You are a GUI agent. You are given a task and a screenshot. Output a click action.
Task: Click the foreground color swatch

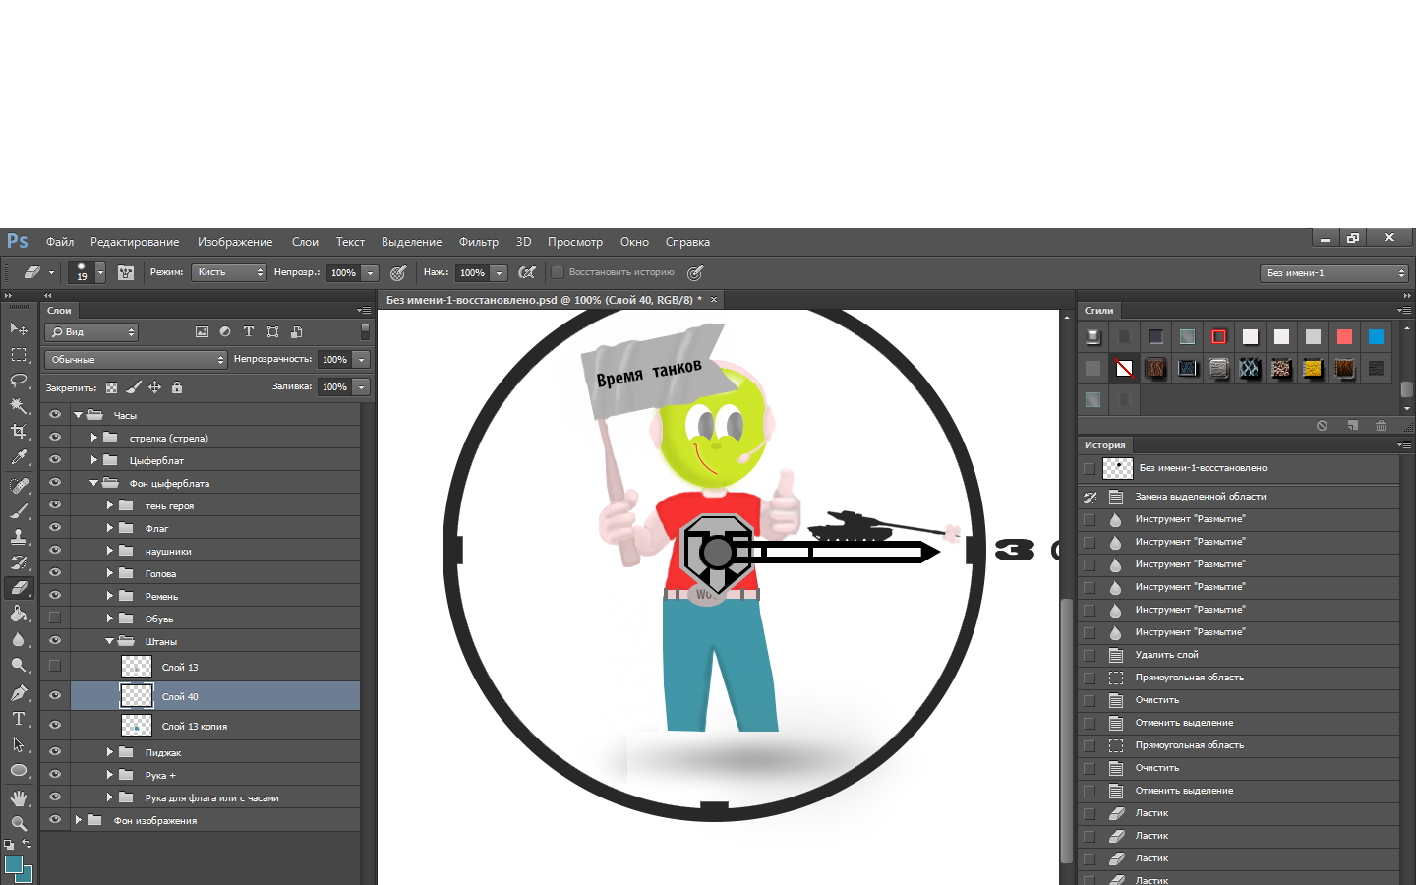pos(14,864)
